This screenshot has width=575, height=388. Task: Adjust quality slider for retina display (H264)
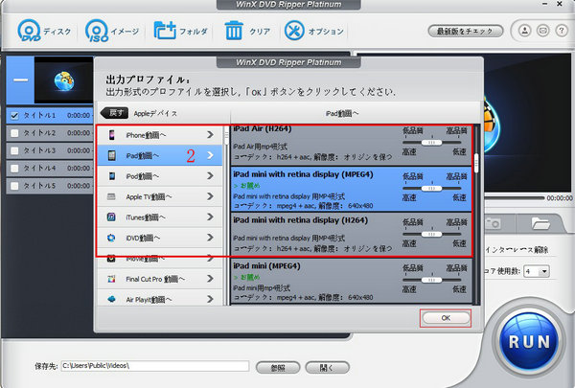coord(431,234)
